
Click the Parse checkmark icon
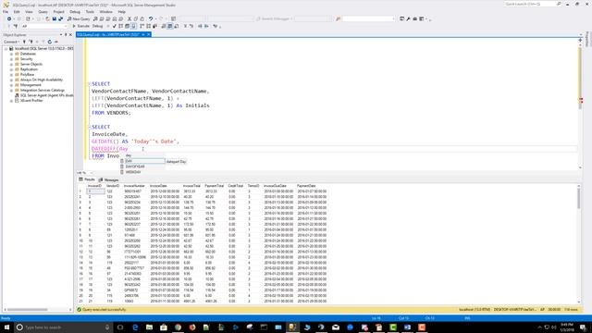115,26
